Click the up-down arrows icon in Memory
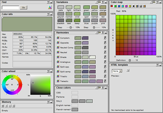The width and height of the screenshot is (163, 113). coord(7,106)
